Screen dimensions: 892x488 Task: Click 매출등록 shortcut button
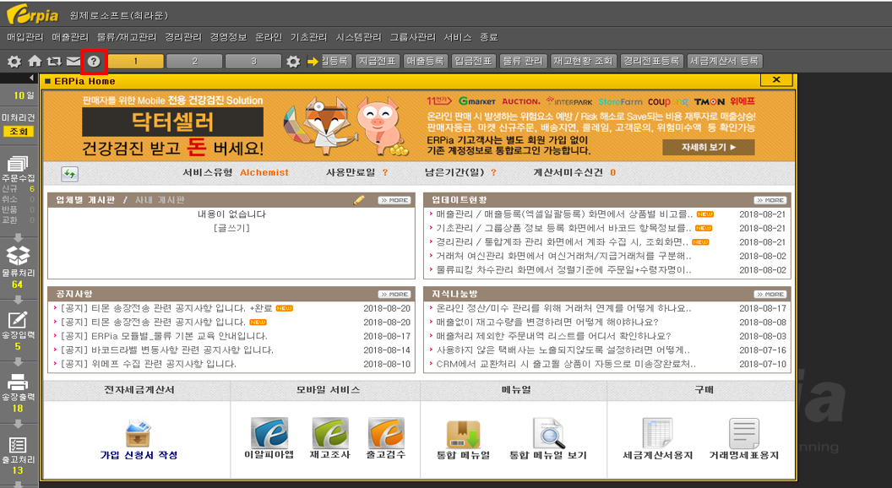[x=425, y=61]
